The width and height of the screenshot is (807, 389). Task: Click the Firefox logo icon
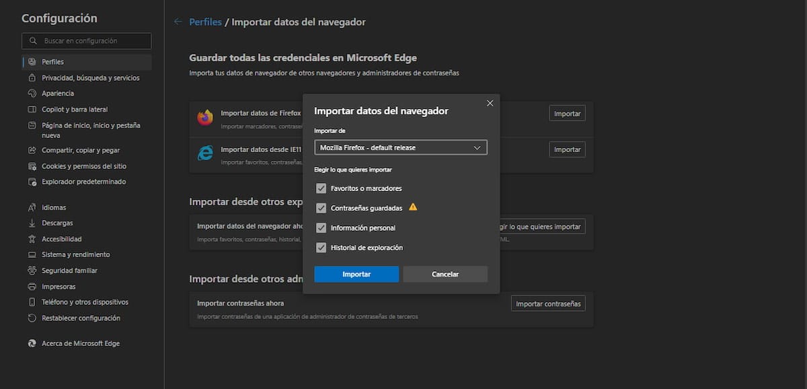[x=205, y=118]
